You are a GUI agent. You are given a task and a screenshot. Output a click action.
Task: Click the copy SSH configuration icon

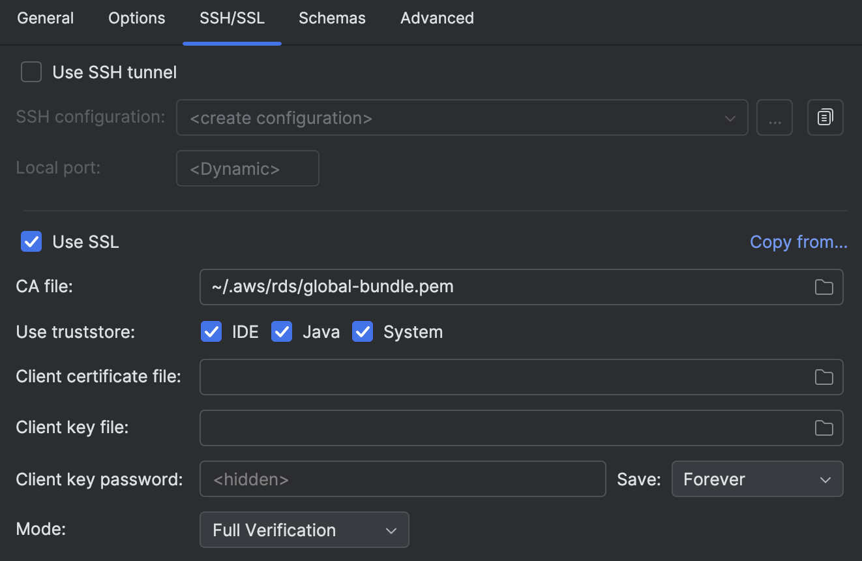coord(825,117)
